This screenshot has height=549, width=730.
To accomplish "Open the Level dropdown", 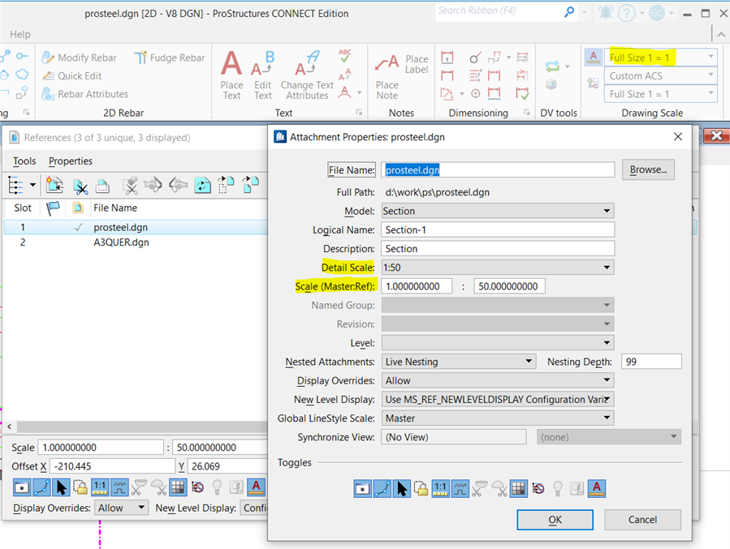I will point(497,342).
